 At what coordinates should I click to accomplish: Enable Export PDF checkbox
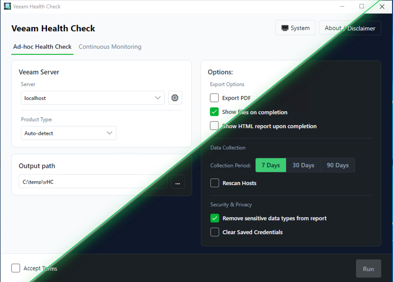point(214,98)
